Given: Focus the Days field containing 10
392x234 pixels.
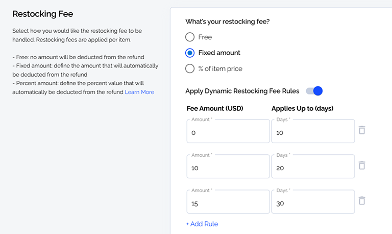Looking at the screenshot, I should point(313,131).
